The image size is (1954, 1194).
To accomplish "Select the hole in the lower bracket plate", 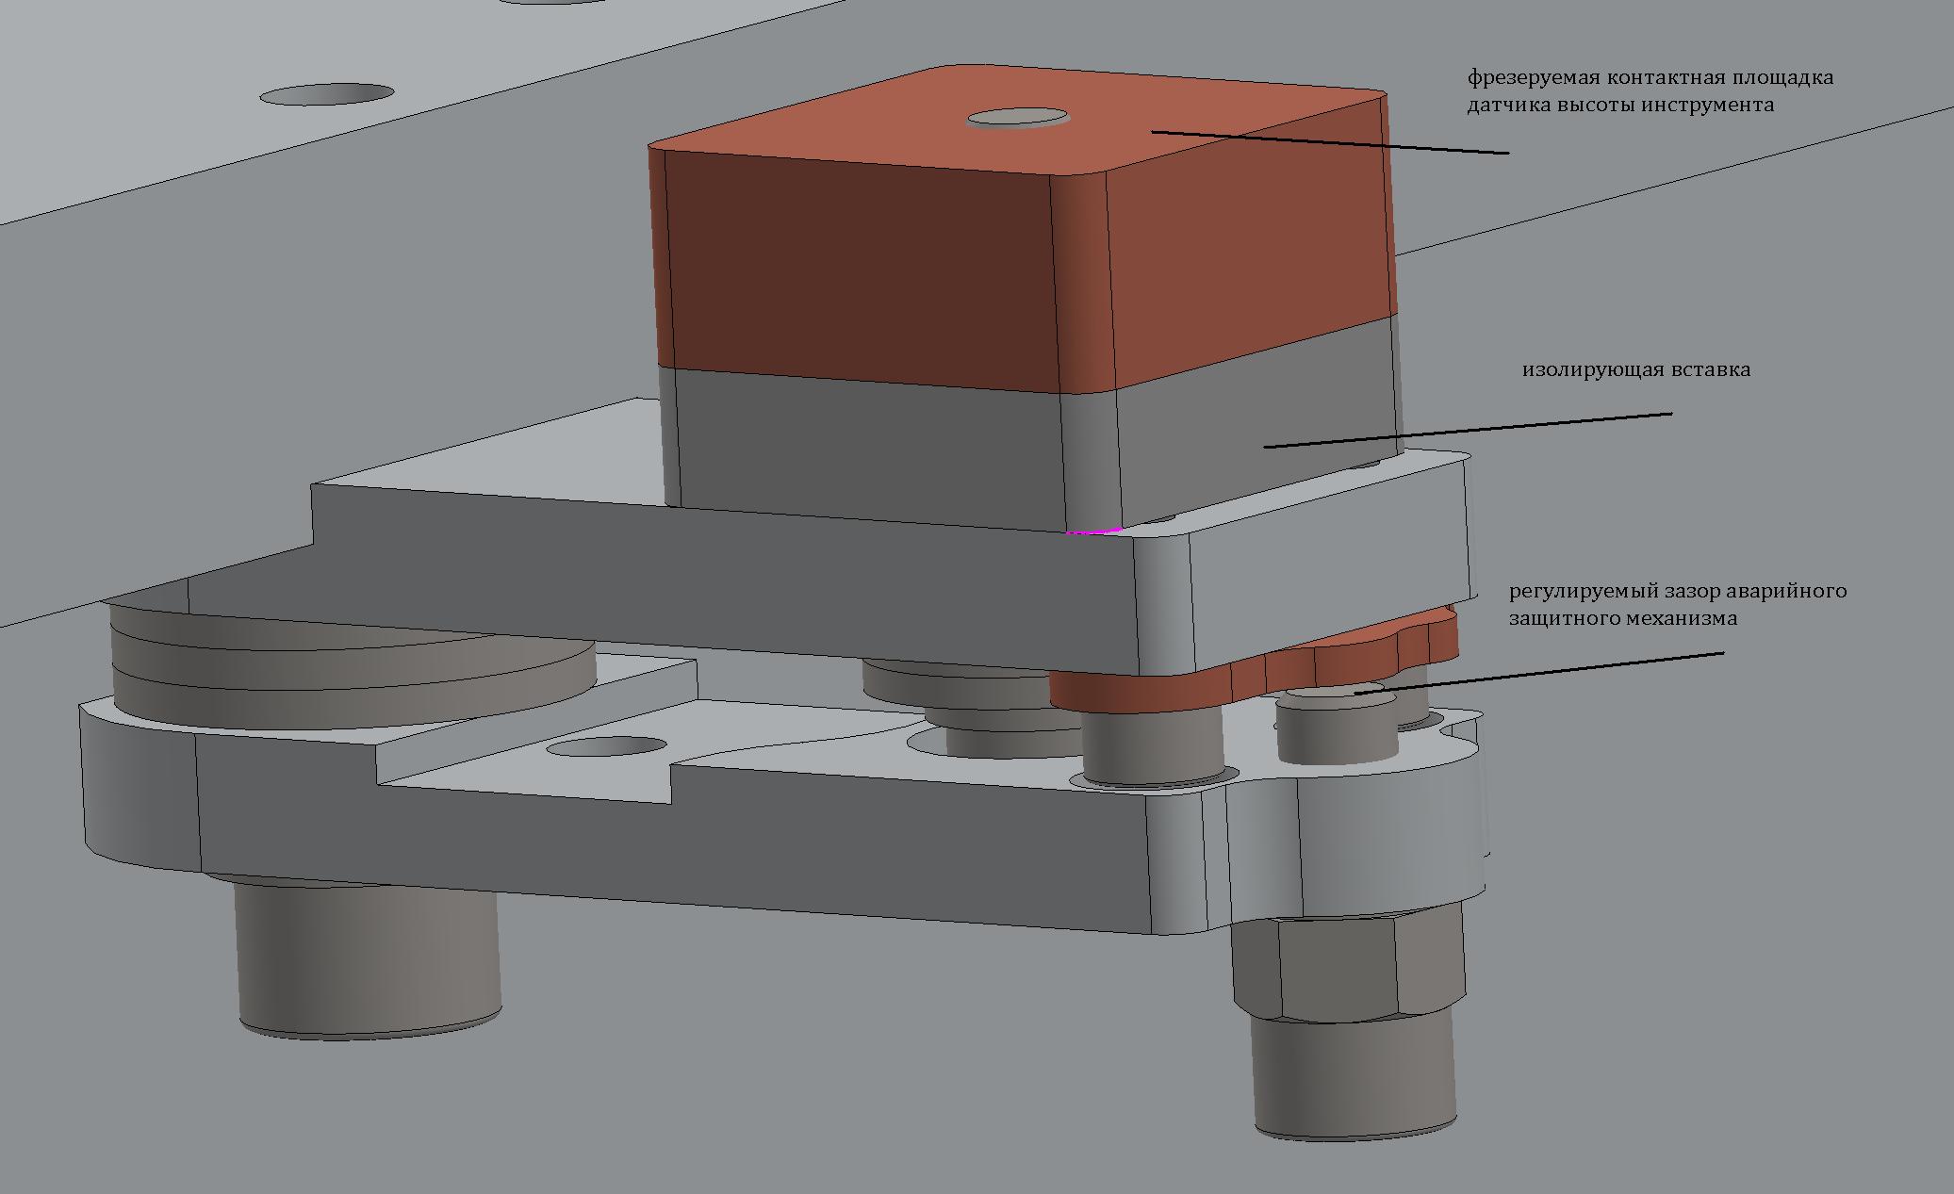I will [x=606, y=747].
